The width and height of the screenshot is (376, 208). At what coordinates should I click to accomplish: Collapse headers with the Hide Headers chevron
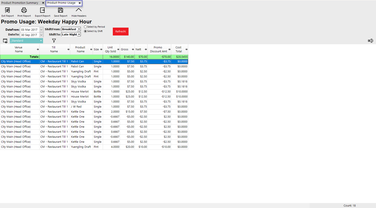(x=79, y=10)
